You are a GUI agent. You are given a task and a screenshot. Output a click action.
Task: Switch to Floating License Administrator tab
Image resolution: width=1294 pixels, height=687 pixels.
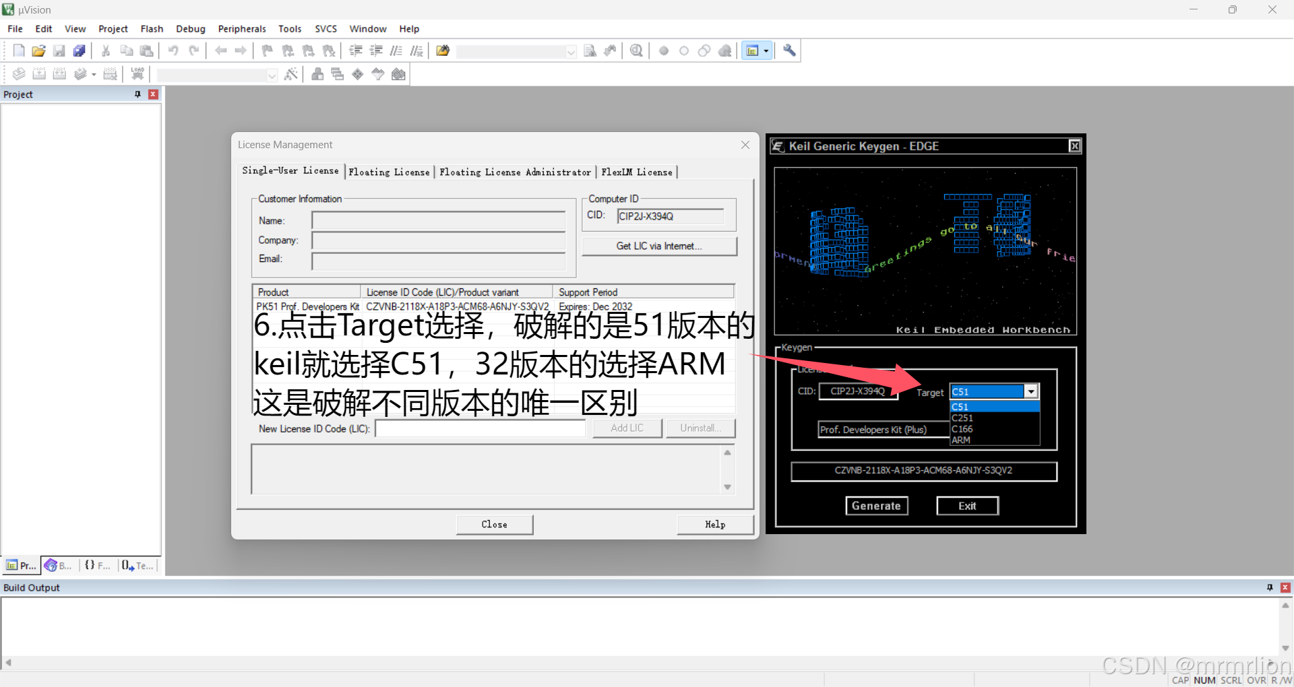515,172
